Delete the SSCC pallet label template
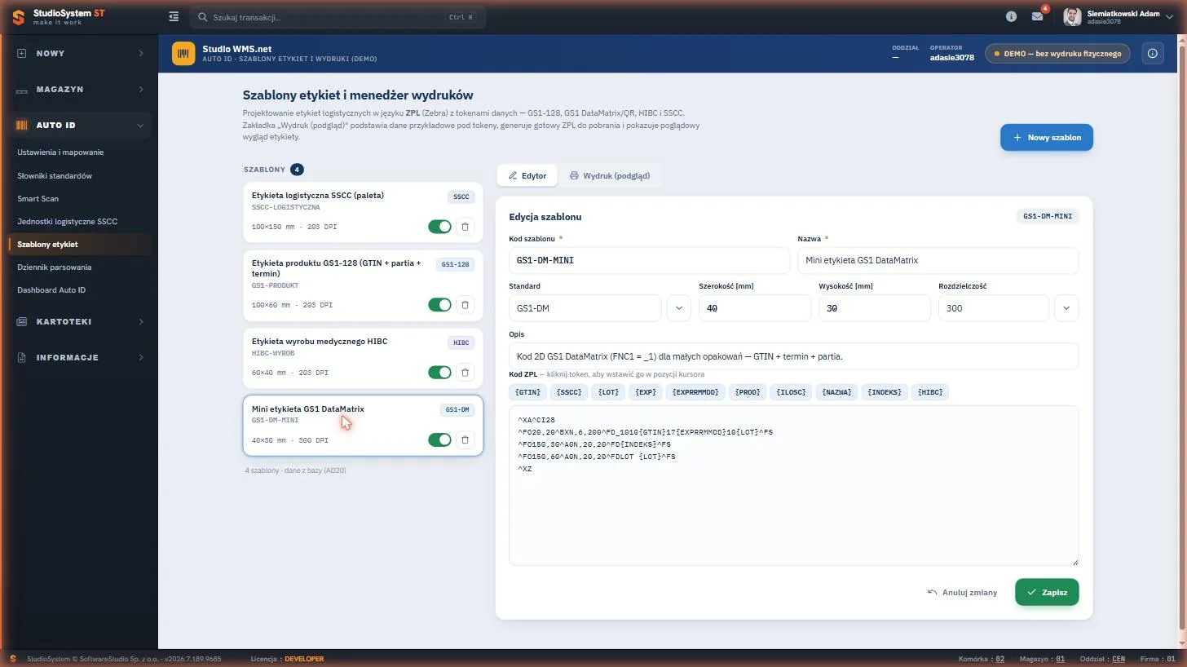 pyautogui.click(x=465, y=227)
